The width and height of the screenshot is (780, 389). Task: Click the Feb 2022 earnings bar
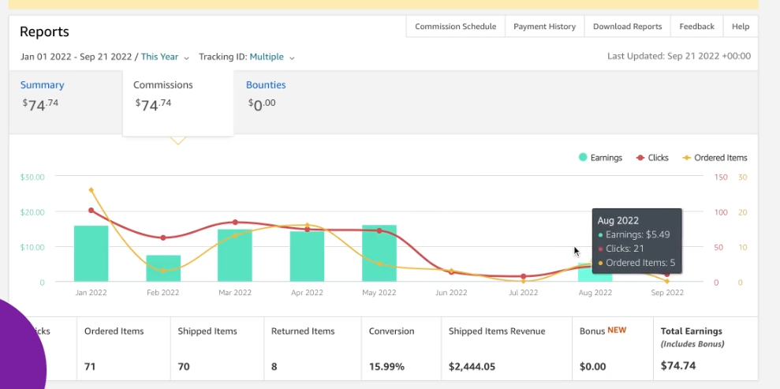tap(163, 268)
